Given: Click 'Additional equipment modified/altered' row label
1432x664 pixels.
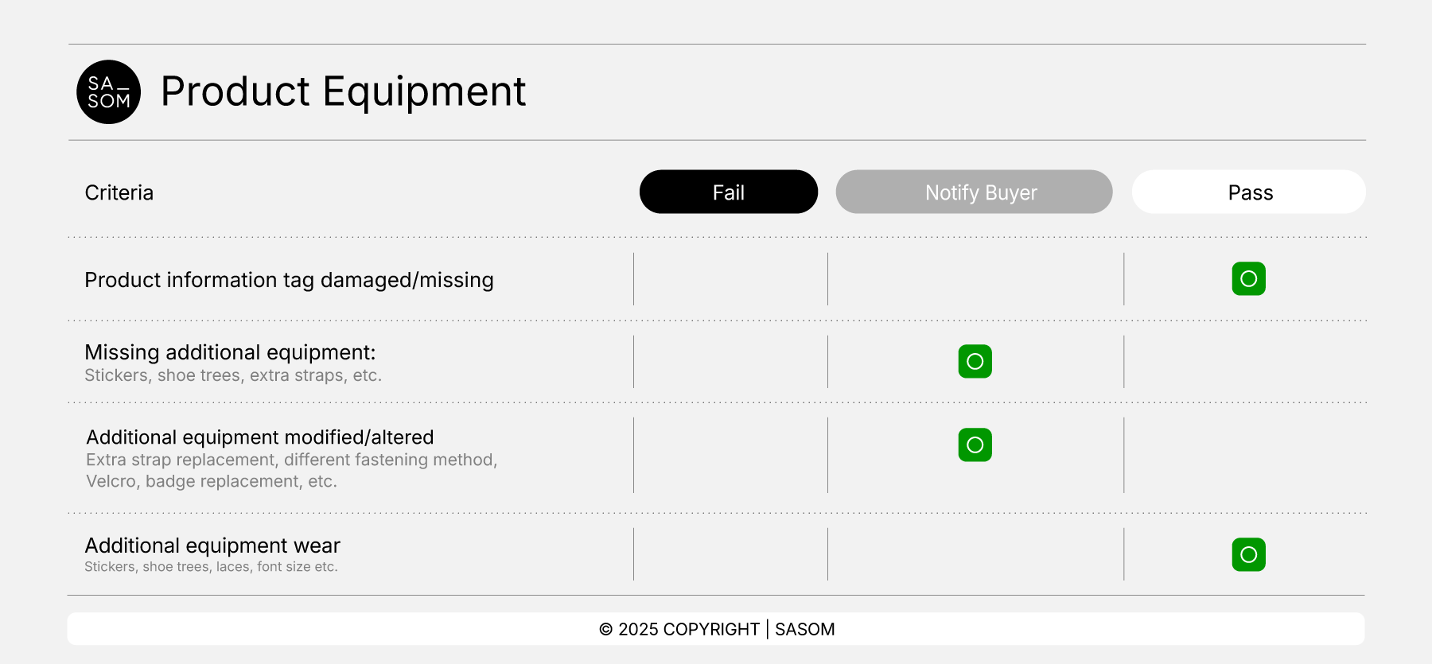Looking at the screenshot, I should [x=260, y=437].
